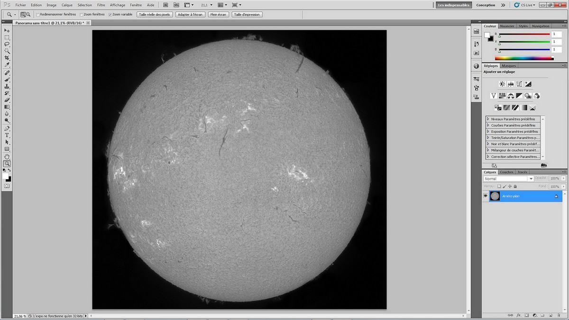Screen dimensions: 569x320
Task: Toggle lock transparent pixels
Action: [499, 186]
